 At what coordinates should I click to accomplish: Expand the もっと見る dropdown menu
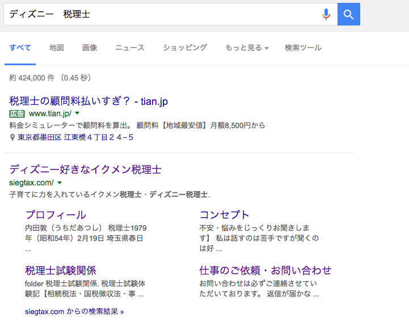(x=247, y=48)
